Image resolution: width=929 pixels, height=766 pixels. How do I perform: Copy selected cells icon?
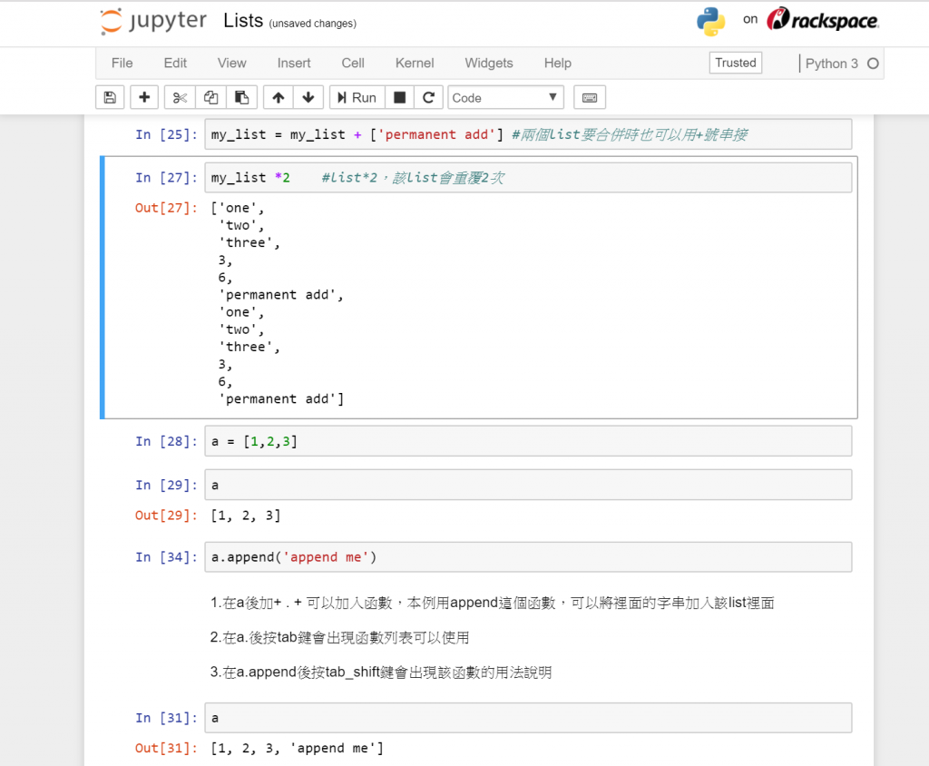point(210,98)
